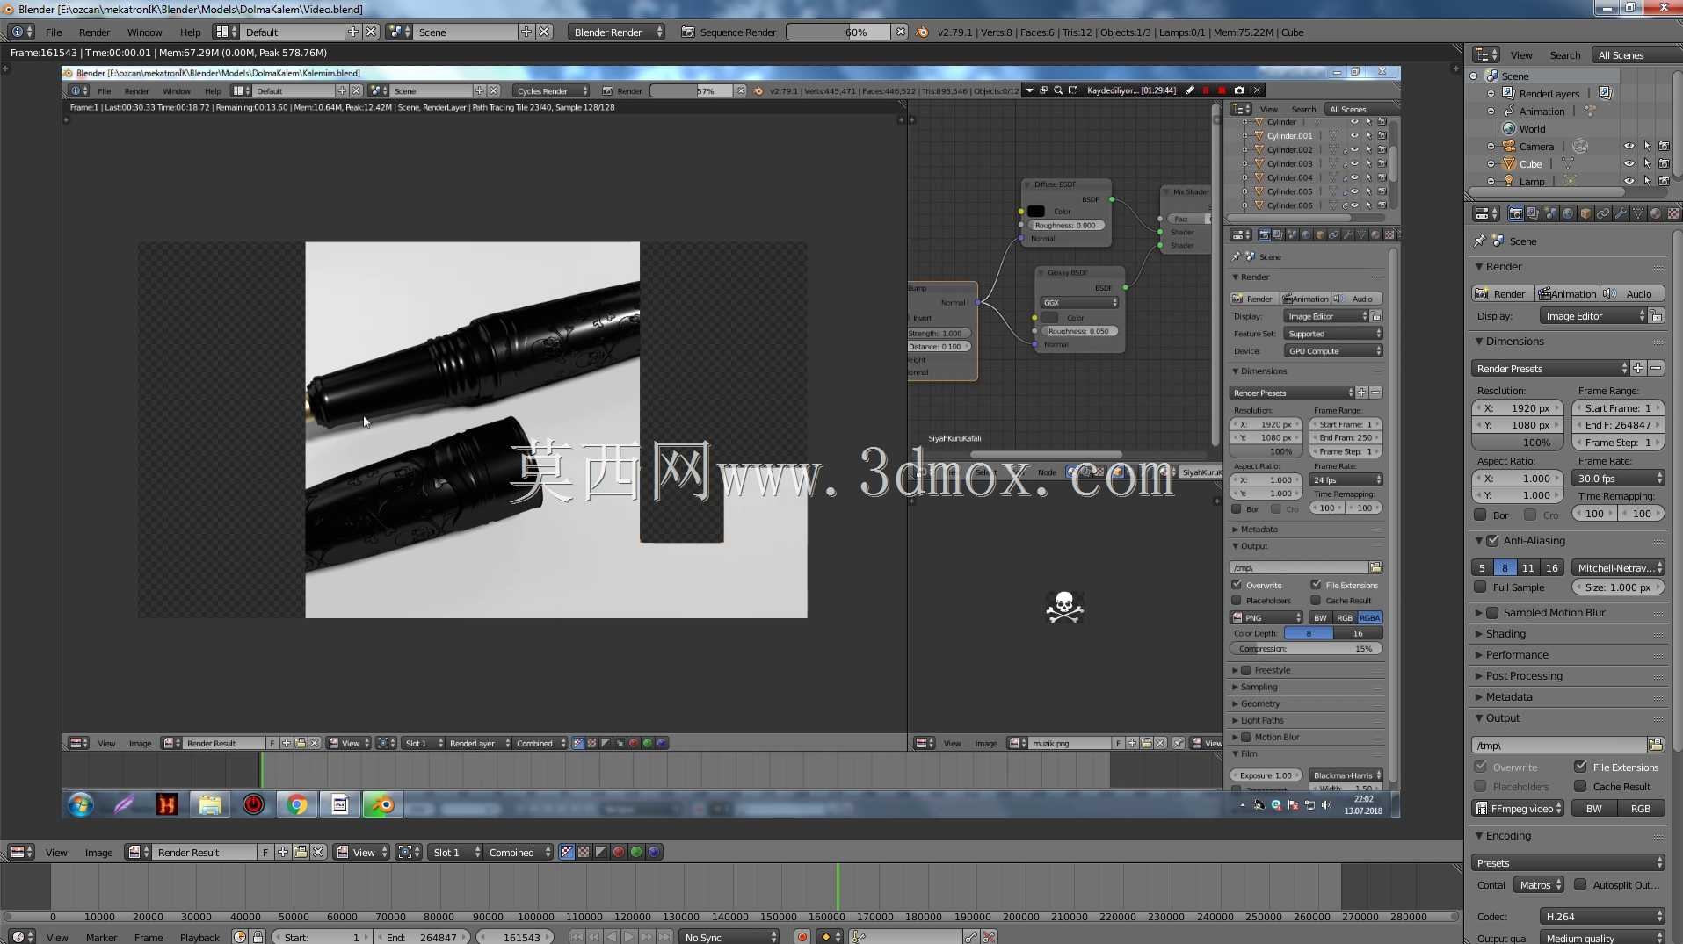Open the Render Layers properties tab icon
The height and width of the screenshot is (944, 1683).
tap(1533, 213)
